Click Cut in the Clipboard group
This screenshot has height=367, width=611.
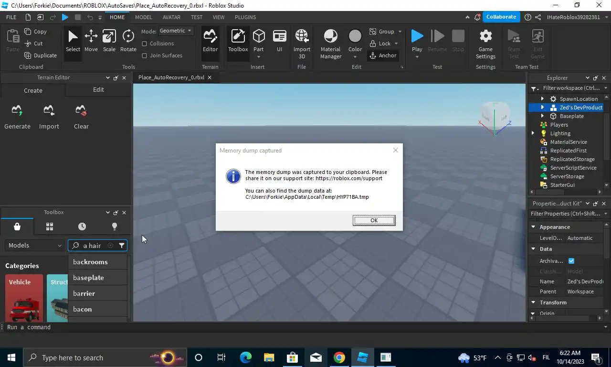34,43
